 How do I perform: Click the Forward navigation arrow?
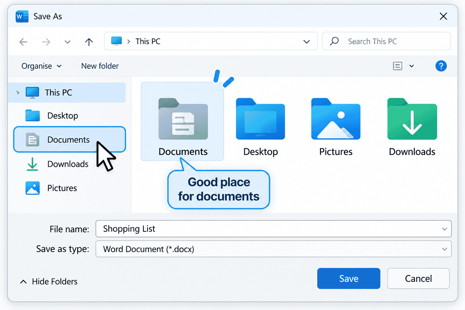pos(46,42)
